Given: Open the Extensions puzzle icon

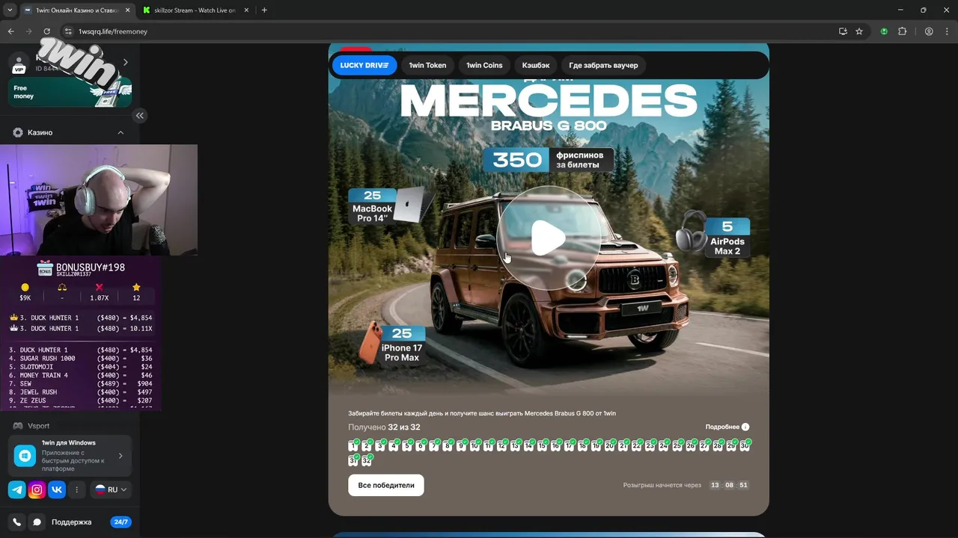Looking at the screenshot, I should pyautogui.click(x=902, y=31).
